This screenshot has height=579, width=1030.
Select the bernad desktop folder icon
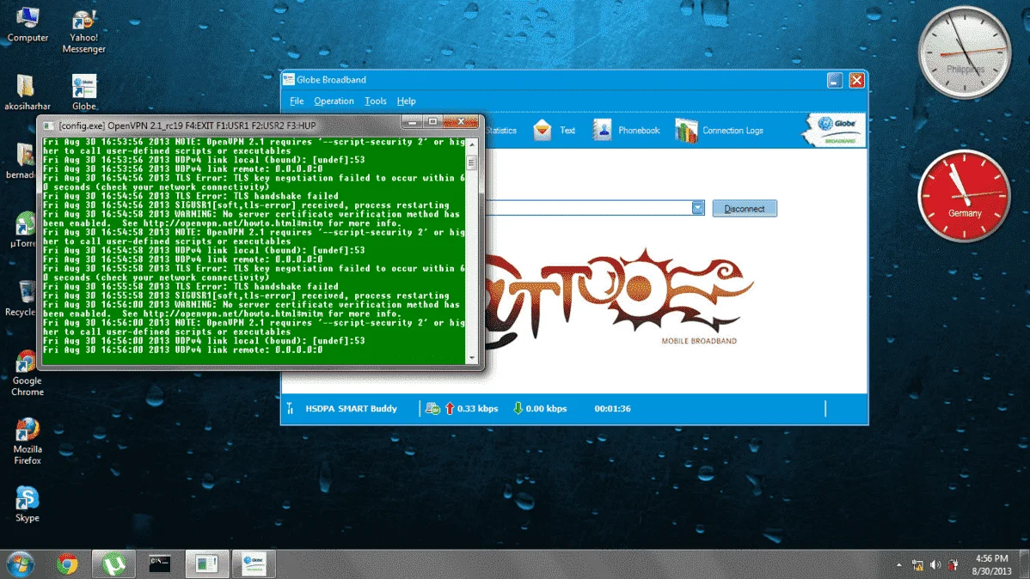24,161
